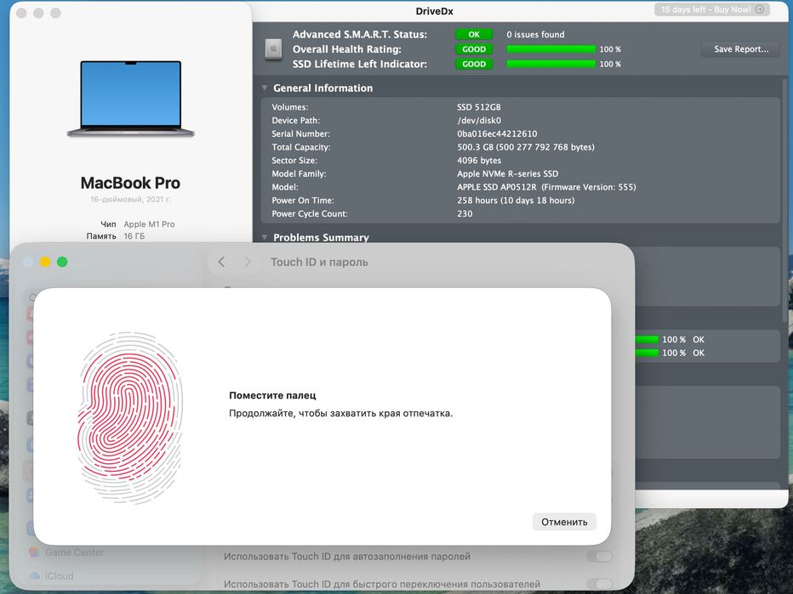The height and width of the screenshot is (594, 793).
Task: Open Game Center in the settings sidebar
Action: pyautogui.click(x=74, y=552)
